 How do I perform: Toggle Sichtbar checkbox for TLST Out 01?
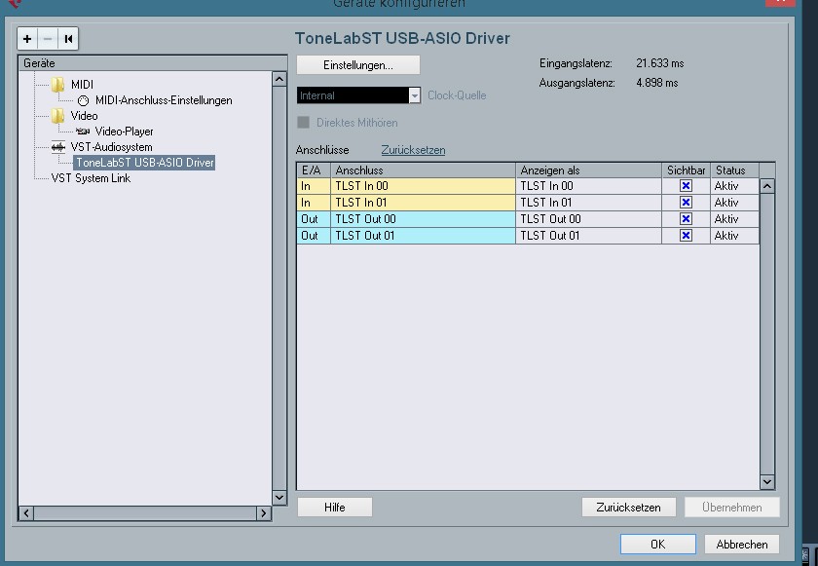(x=686, y=236)
